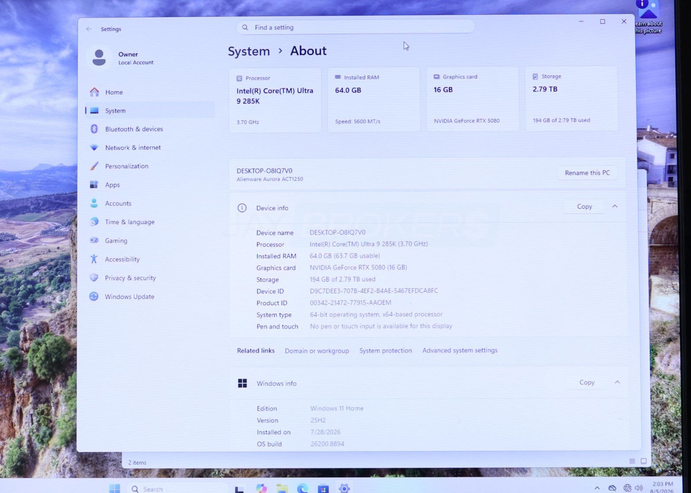Open the 'System protection' link
Image resolution: width=691 pixels, height=493 pixels.
point(386,351)
